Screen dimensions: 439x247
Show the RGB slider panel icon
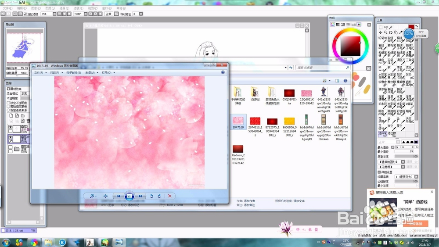pos(338,25)
